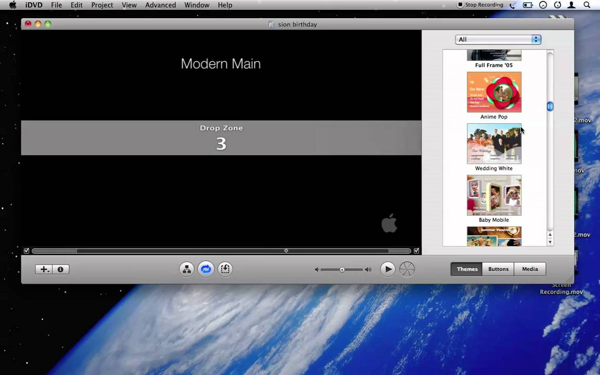600x375 pixels.
Task: Click the burn DVD aperture icon
Action: coord(407,269)
